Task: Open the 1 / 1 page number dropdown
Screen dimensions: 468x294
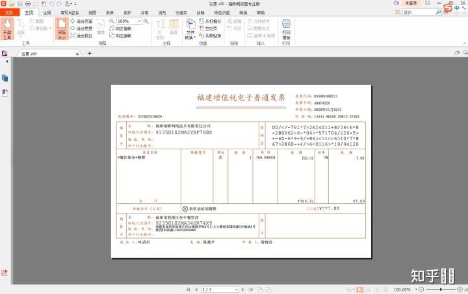Action: tap(237, 289)
